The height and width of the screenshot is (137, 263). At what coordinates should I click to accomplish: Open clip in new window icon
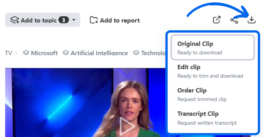click(x=217, y=20)
